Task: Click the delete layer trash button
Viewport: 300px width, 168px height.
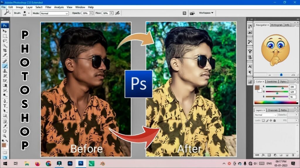Action: (293, 155)
